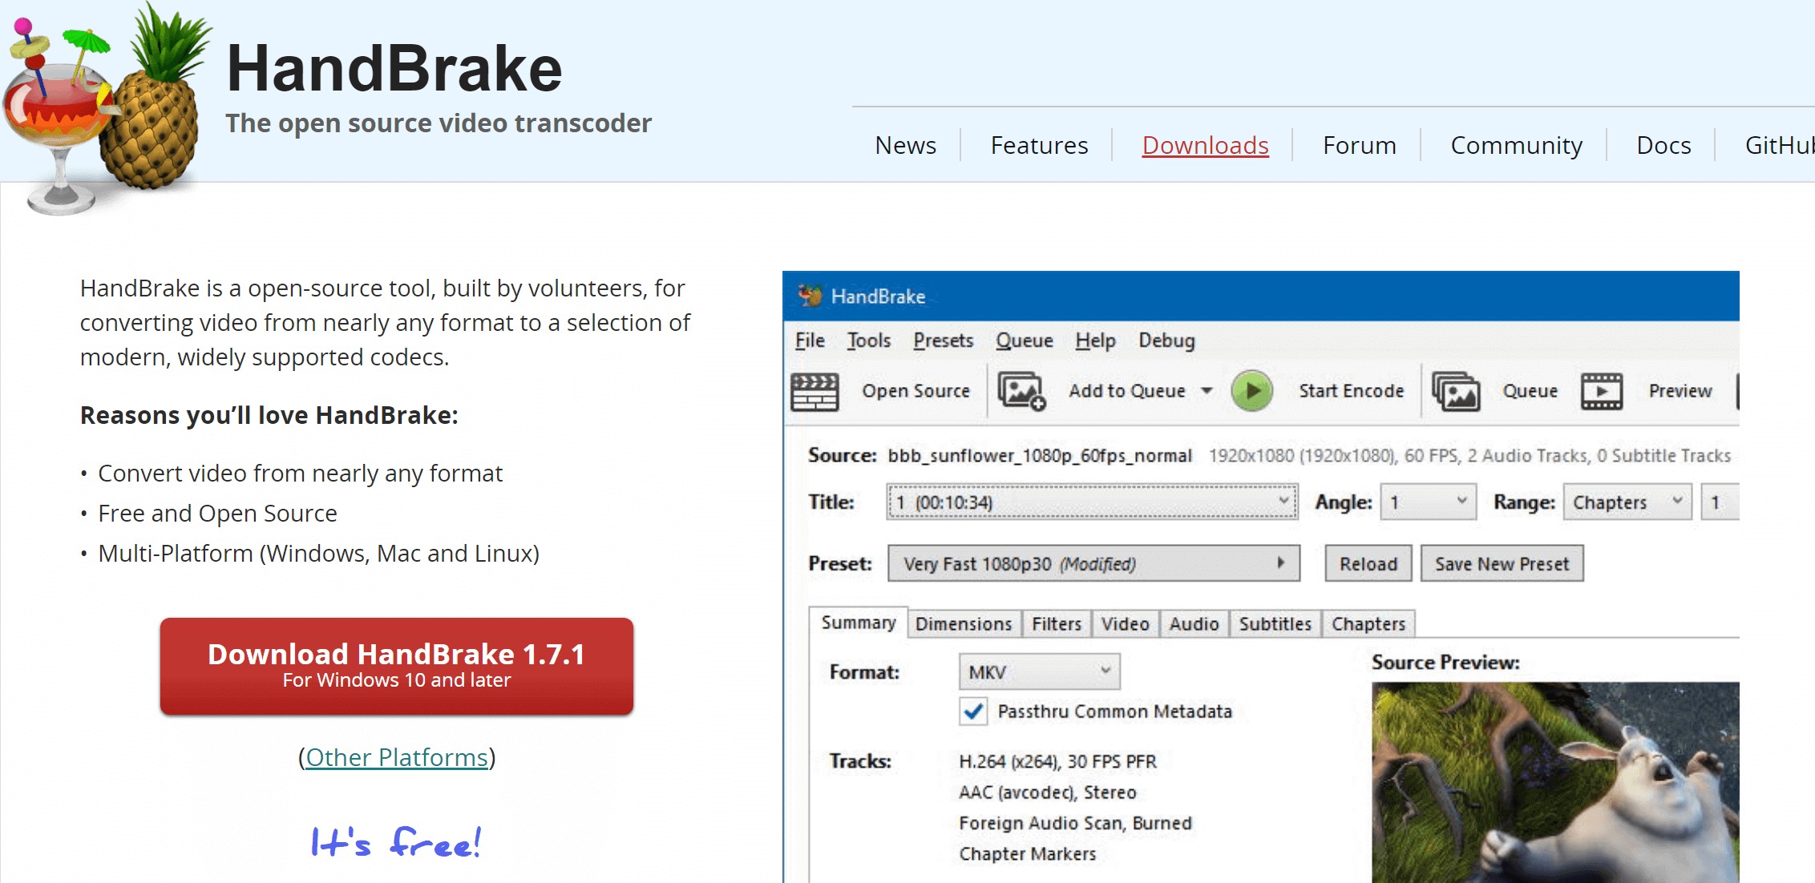Open the Presets menu

944,341
